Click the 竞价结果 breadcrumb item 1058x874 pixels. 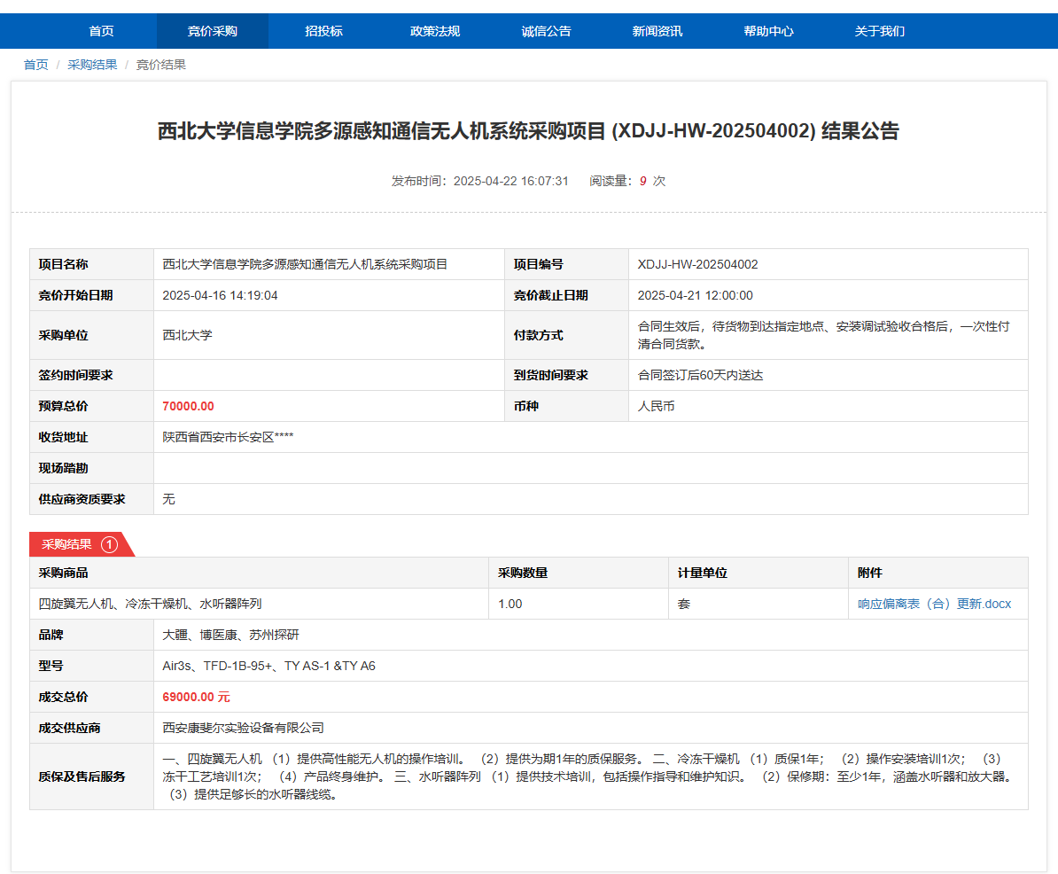160,65
